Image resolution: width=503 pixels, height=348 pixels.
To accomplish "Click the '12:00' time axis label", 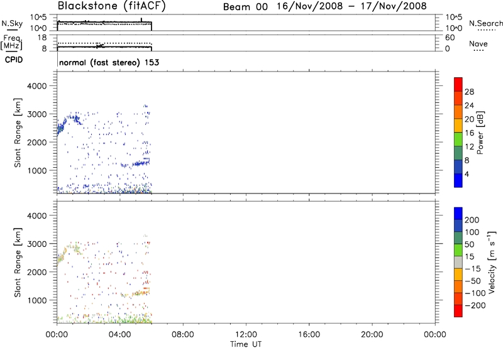I will point(246,335).
